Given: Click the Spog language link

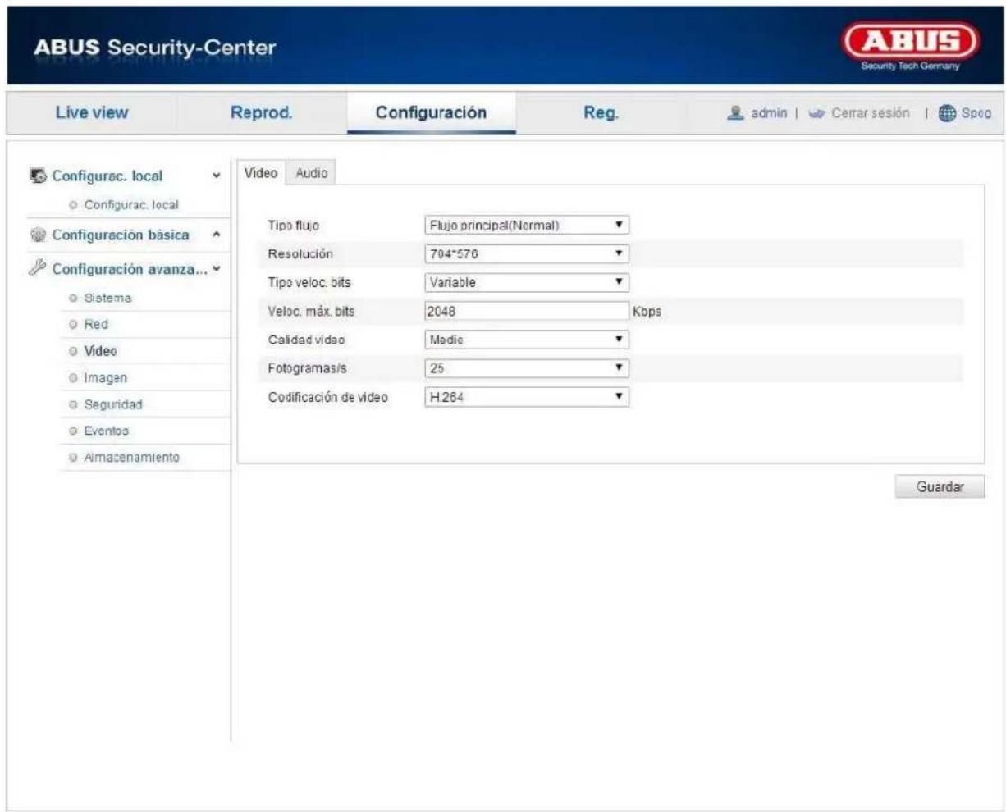Looking at the screenshot, I should pos(976,113).
